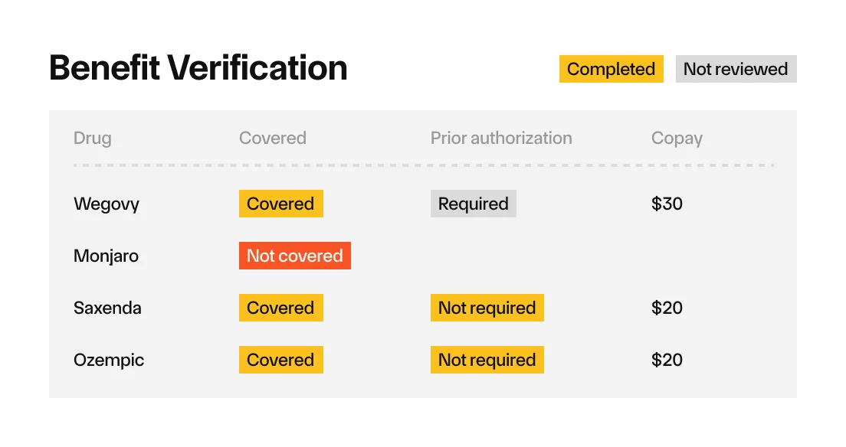This screenshot has height=447, width=846.
Task: Select the Ozempic drug row name
Action: 109,361
